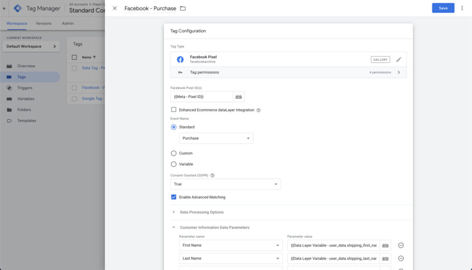Click the blue Save button

click(442, 8)
